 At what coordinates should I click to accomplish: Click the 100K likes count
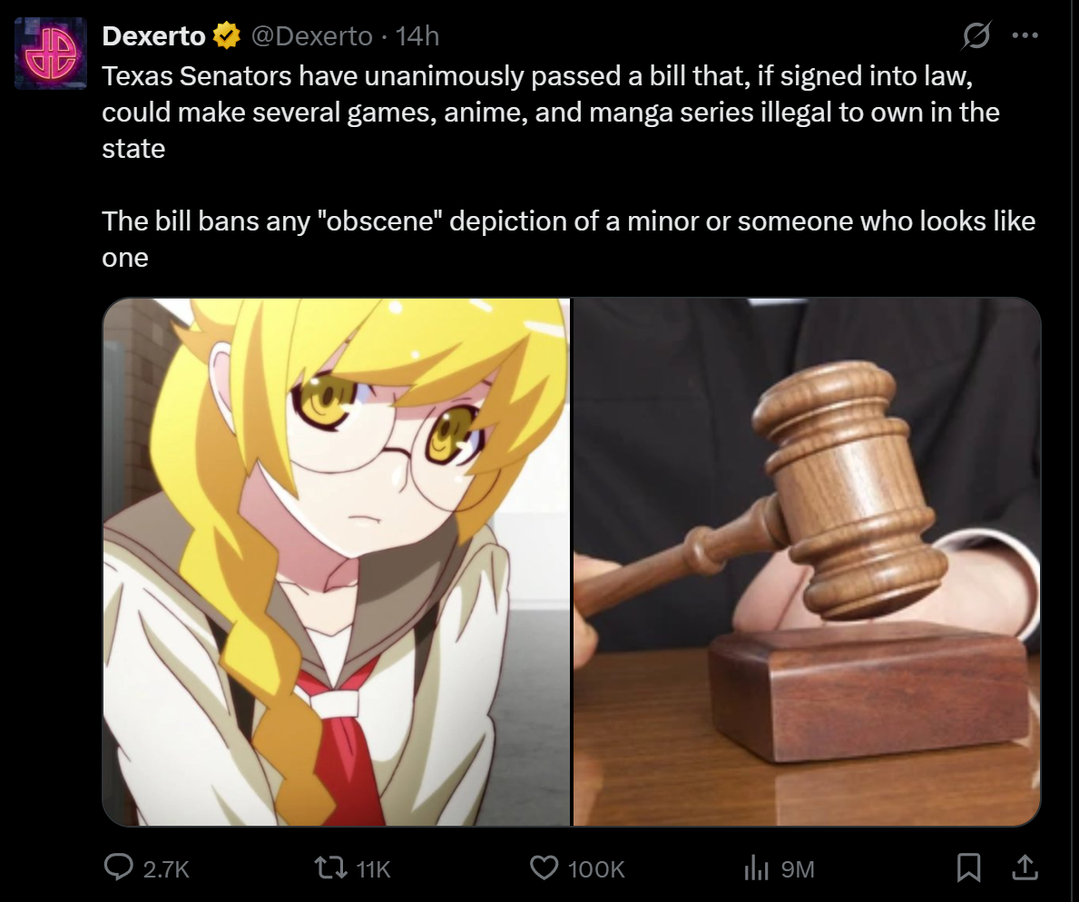coord(596,869)
